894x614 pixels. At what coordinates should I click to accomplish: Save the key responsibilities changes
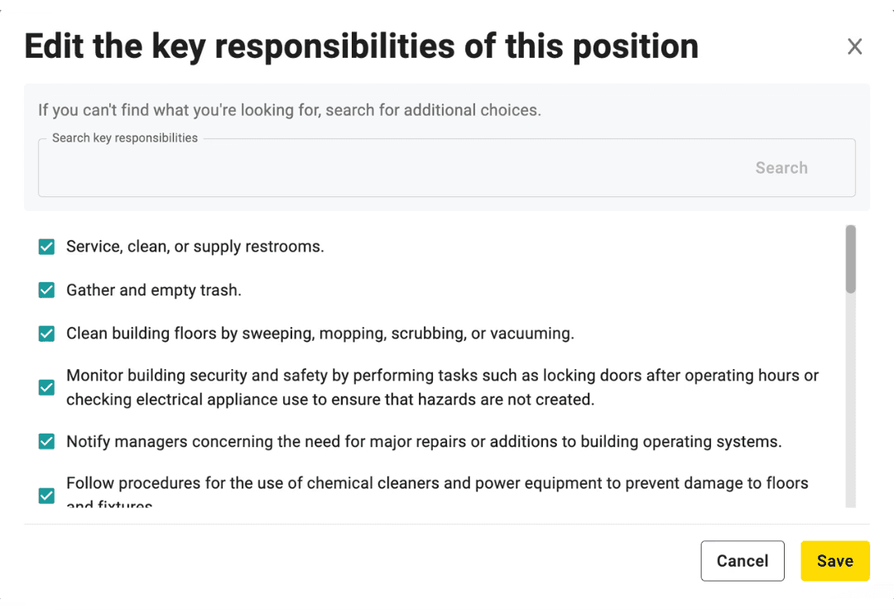[x=834, y=561]
